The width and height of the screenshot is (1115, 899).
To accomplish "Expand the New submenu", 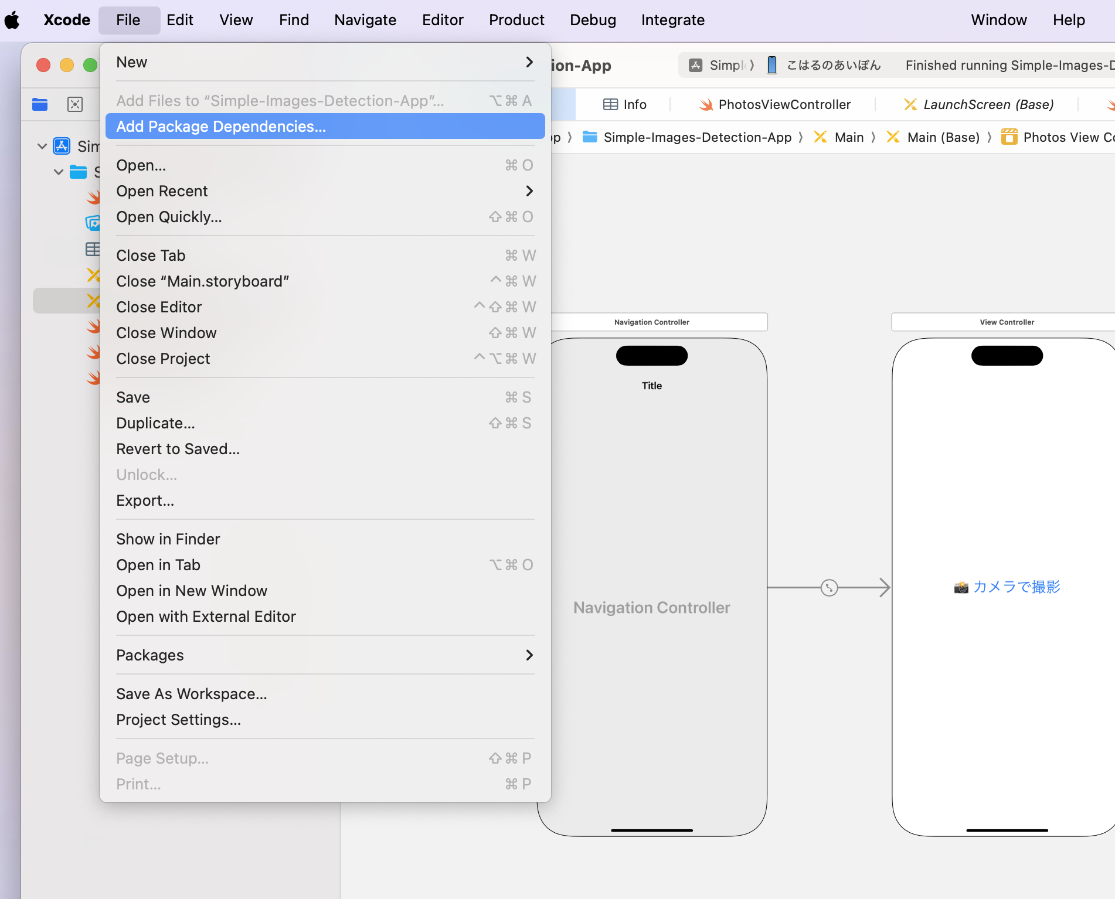I will point(325,62).
